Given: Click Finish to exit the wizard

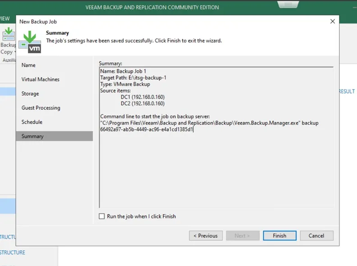Looking at the screenshot, I should [x=279, y=236].
